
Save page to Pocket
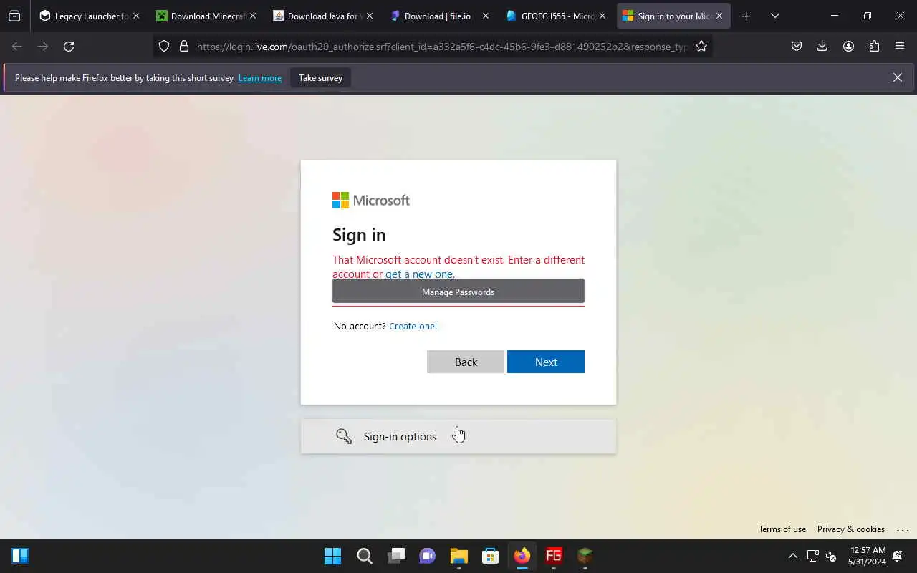797,46
